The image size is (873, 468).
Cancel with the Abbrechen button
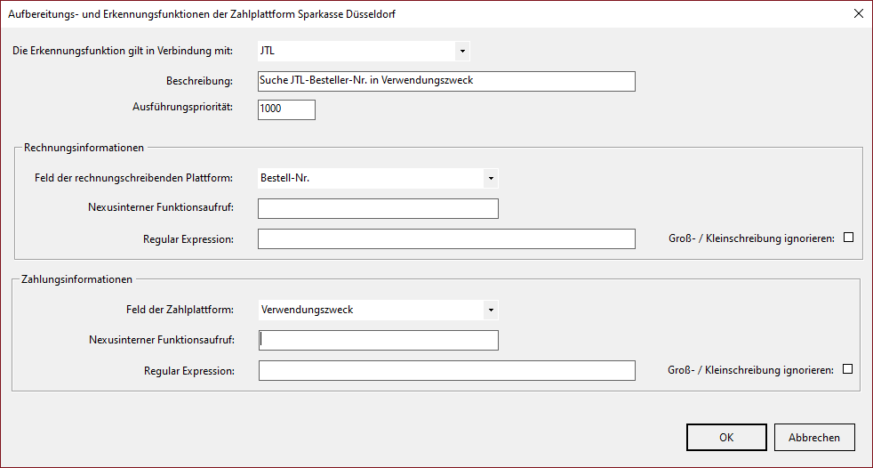click(814, 438)
